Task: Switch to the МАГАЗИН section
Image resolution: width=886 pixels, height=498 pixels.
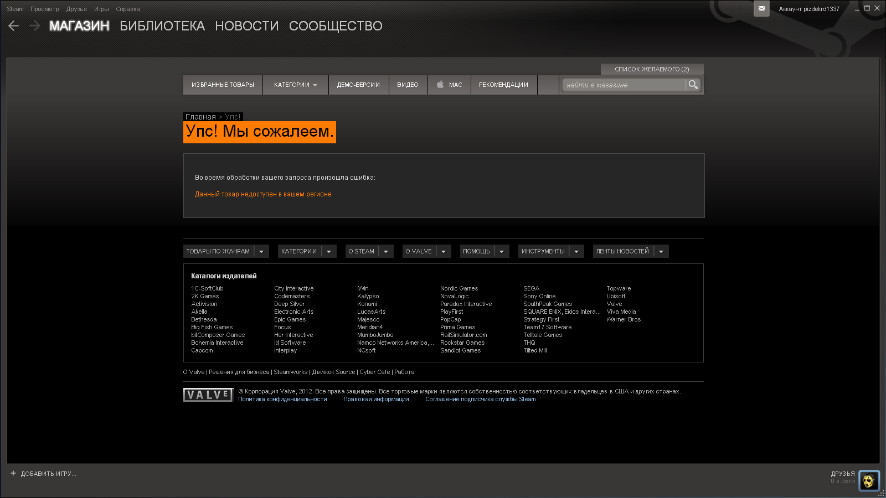Action: tap(79, 26)
